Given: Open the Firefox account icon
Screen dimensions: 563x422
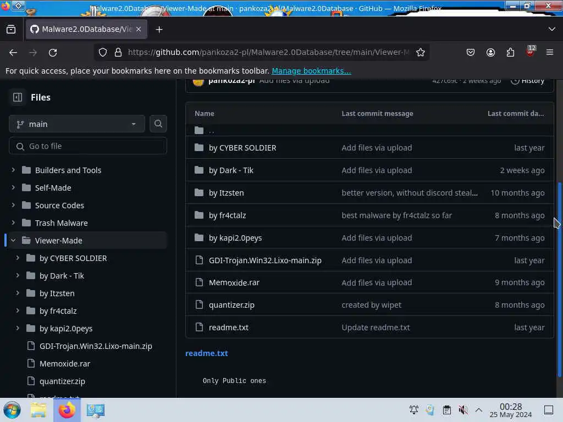Looking at the screenshot, I should pyautogui.click(x=490, y=52).
